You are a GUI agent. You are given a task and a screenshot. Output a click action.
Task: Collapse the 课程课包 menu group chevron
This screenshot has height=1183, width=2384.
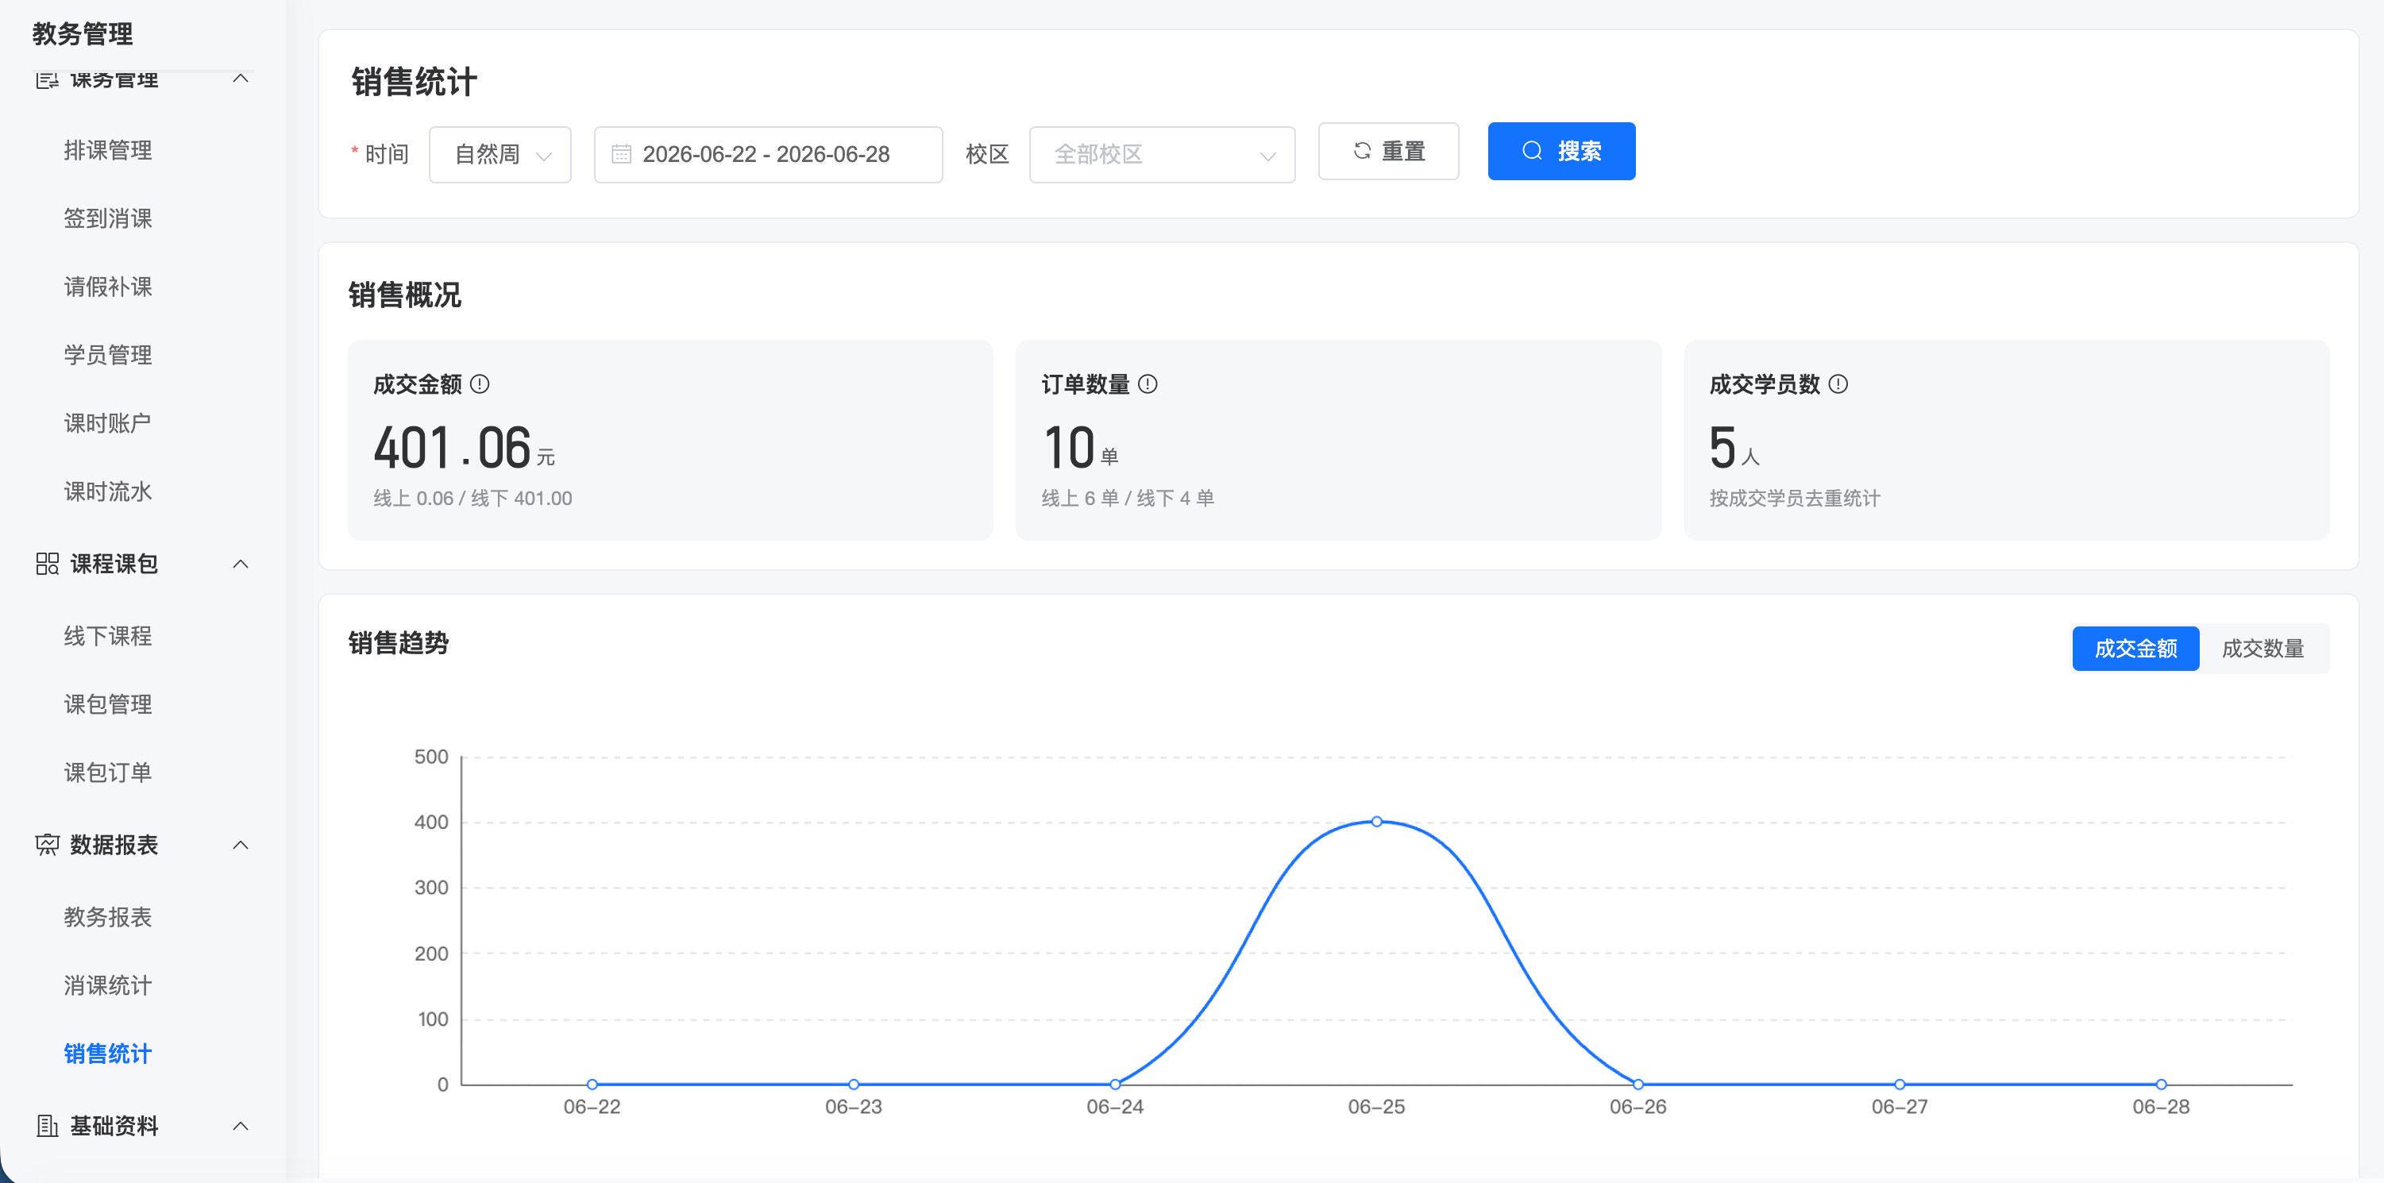pos(241,563)
